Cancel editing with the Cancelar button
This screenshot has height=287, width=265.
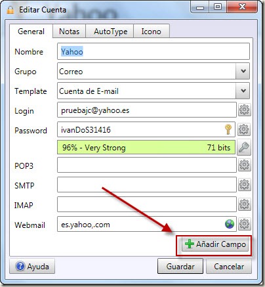[229, 267]
